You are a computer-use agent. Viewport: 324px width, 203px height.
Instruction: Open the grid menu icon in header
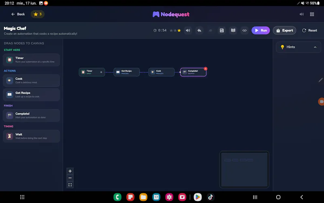point(312,14)
